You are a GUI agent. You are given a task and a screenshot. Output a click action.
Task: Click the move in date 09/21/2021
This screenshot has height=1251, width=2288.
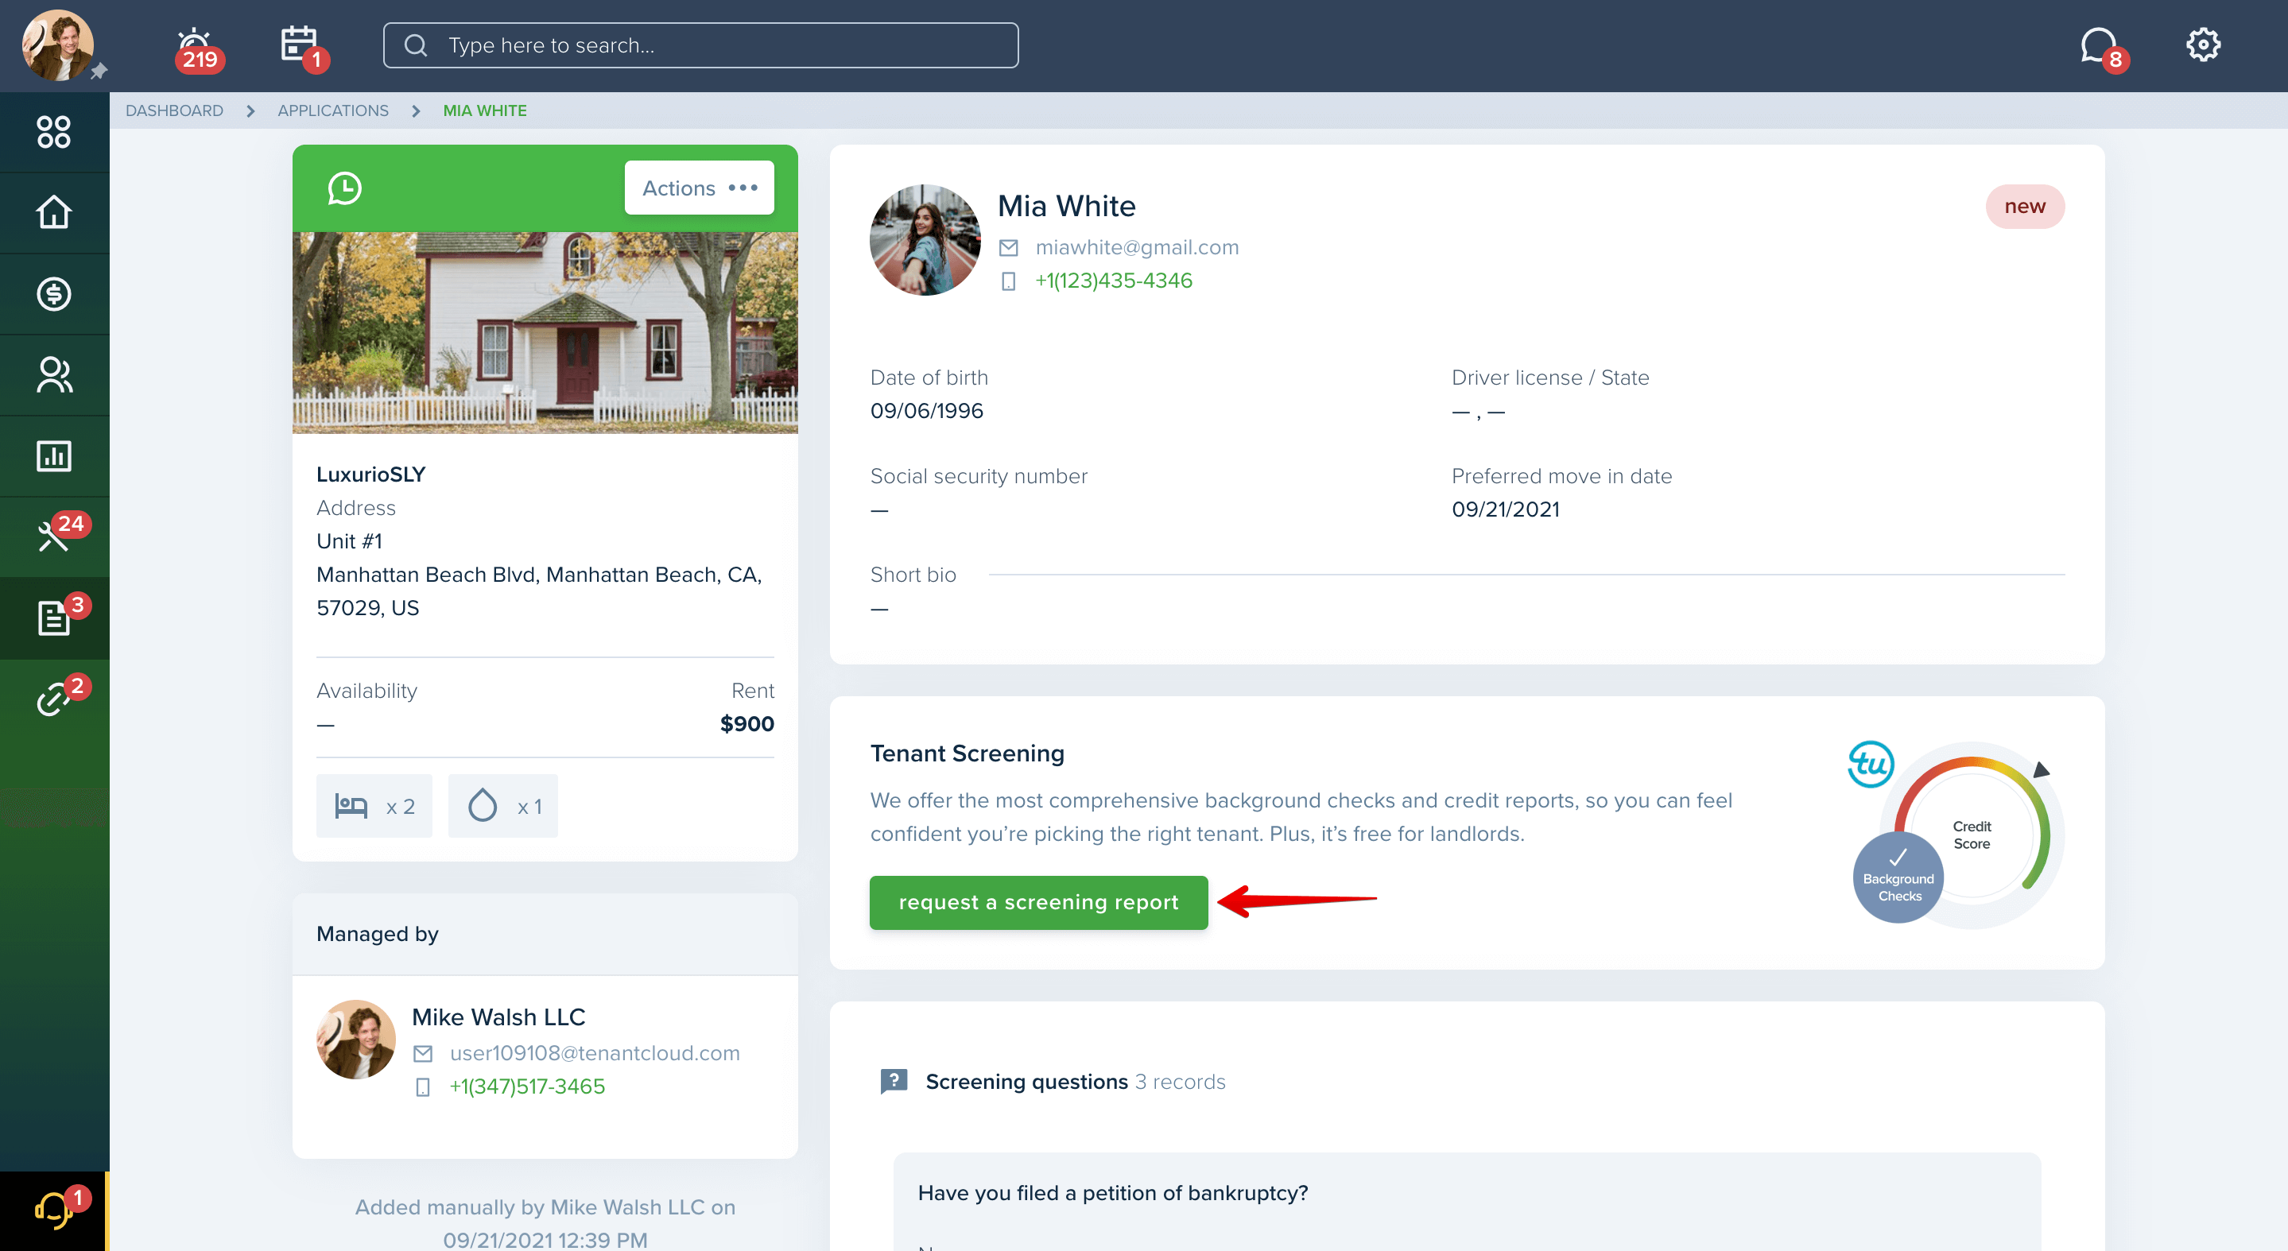1506,510
